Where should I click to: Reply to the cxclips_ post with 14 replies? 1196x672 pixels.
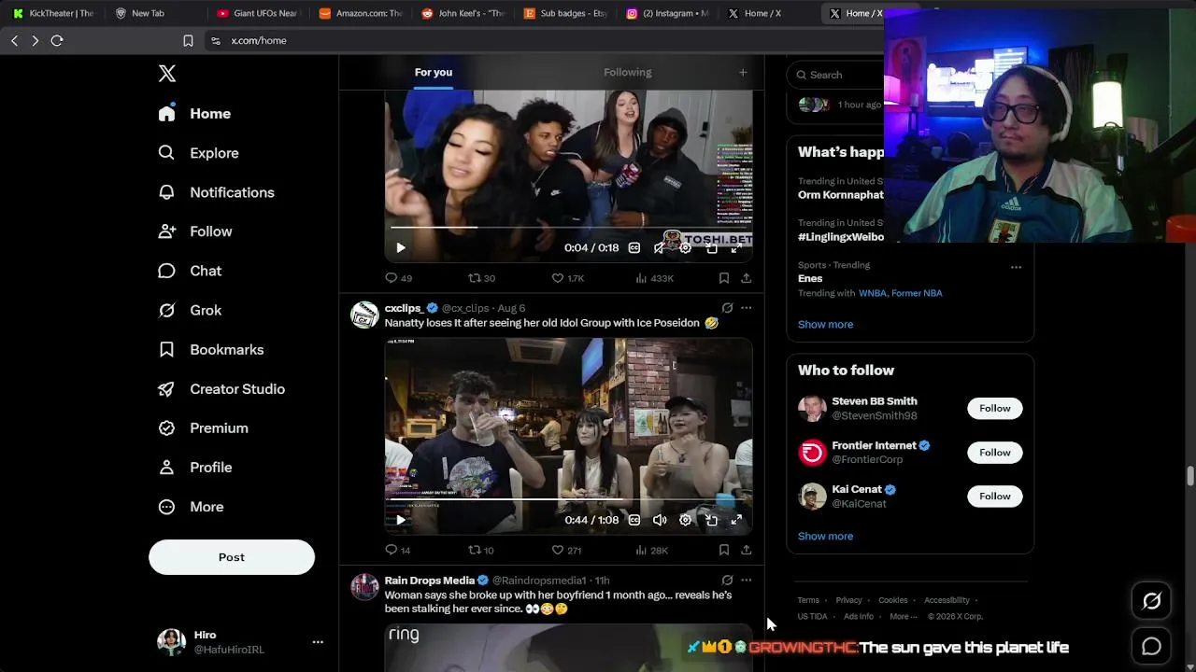point(398,550)
